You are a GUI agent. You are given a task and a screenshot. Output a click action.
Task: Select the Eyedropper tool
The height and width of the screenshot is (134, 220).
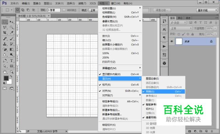[x=12, y=33]
